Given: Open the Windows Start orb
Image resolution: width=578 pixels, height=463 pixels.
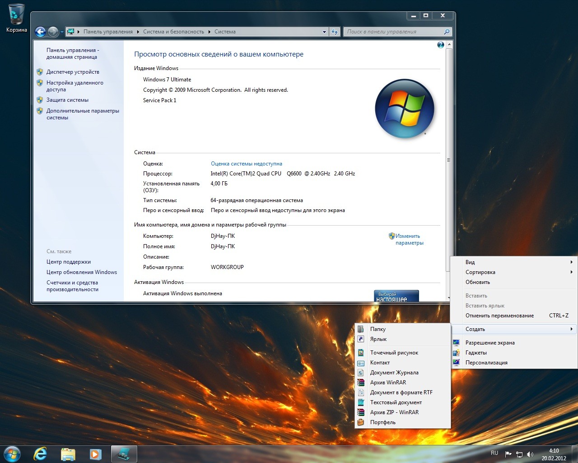Looking at the screenshot, I should pos(12,454).
